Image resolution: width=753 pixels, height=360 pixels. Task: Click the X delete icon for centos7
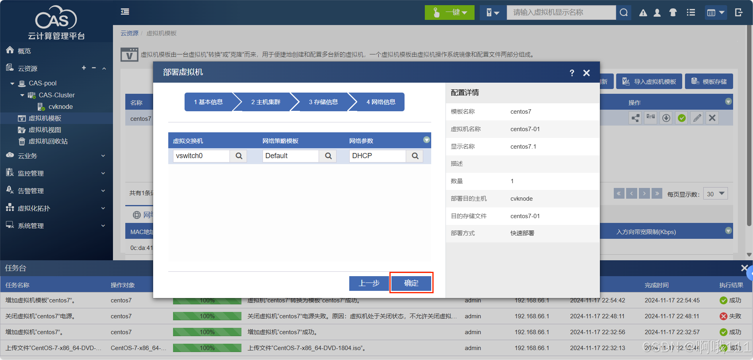coord(712,118)
